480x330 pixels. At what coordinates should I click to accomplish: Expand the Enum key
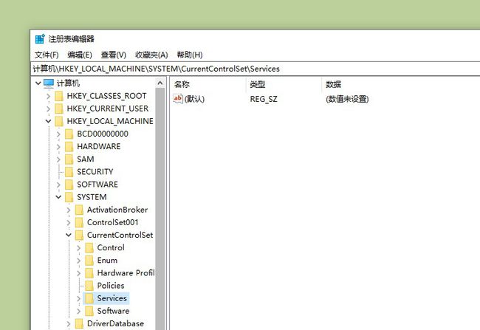tap(79, 261)
